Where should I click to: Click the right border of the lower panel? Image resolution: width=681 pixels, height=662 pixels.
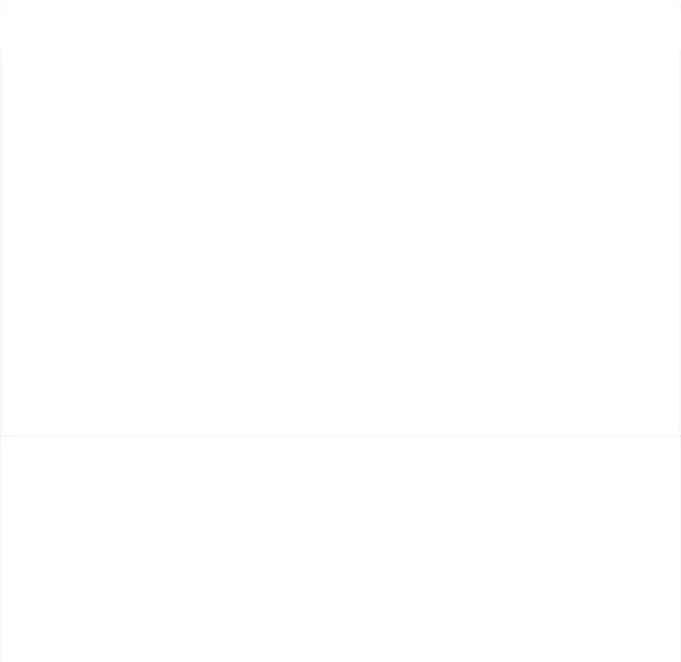coord(680,549)
